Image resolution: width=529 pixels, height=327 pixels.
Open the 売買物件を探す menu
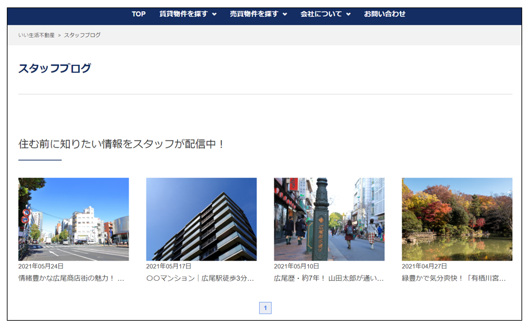pos(254,14)
